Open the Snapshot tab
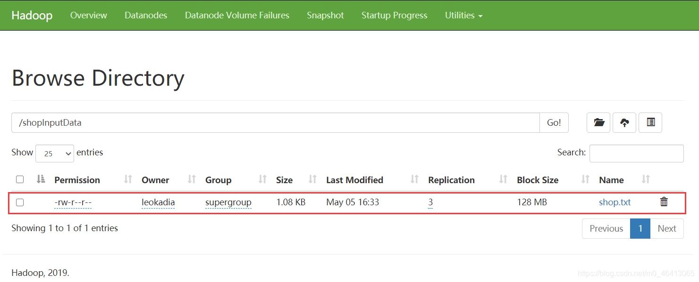 [x=325, y=15]
